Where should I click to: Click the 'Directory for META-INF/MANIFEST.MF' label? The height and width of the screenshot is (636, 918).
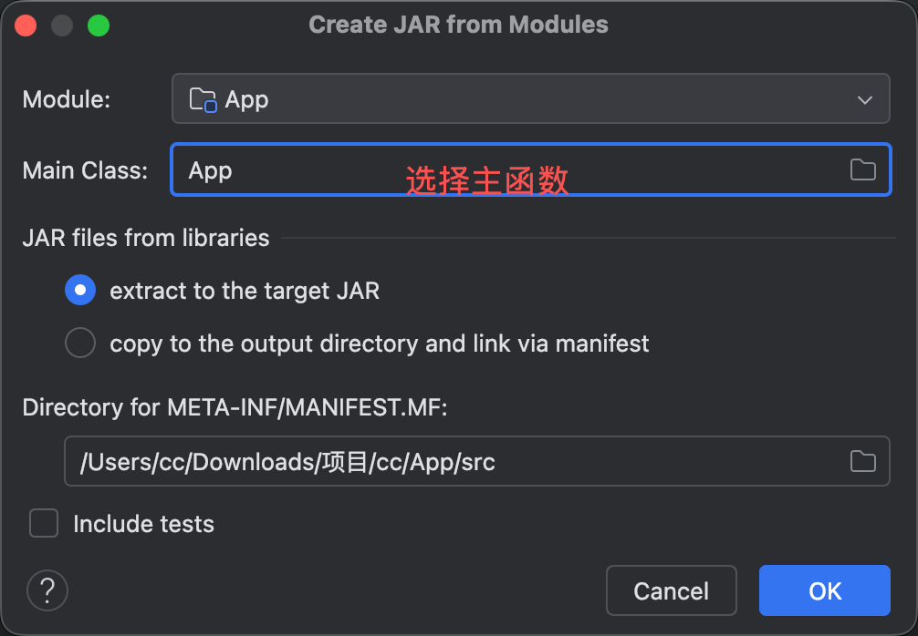(x=235, y=407)
